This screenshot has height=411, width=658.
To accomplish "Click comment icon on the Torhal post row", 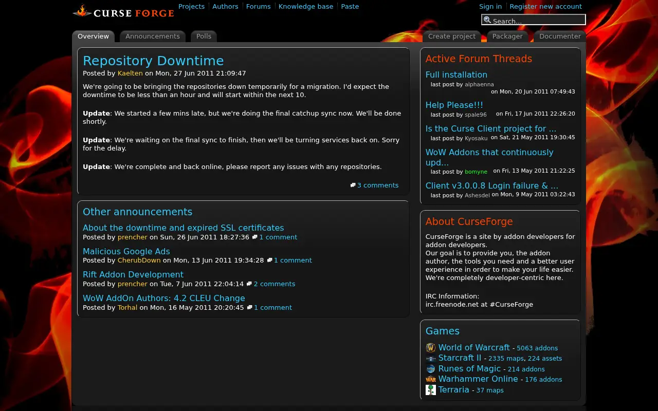I will tap(249, 307).
